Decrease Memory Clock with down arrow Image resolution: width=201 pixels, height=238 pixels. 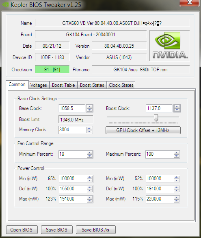(89, 132)
